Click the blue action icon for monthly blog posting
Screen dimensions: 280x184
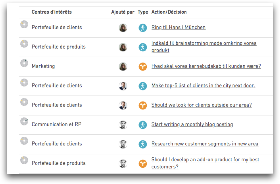[x=143, y=125]
